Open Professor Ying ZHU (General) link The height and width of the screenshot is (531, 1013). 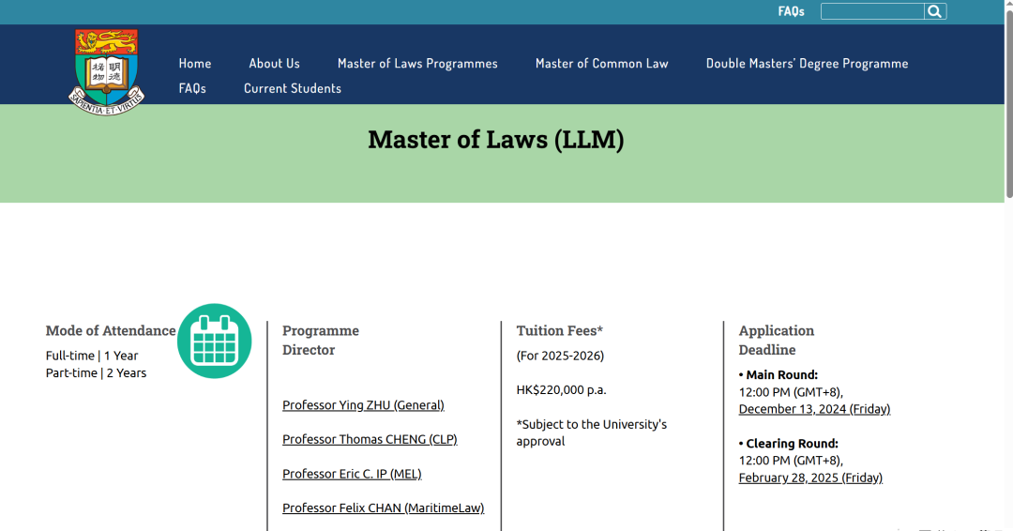click(x=363, y=405)
